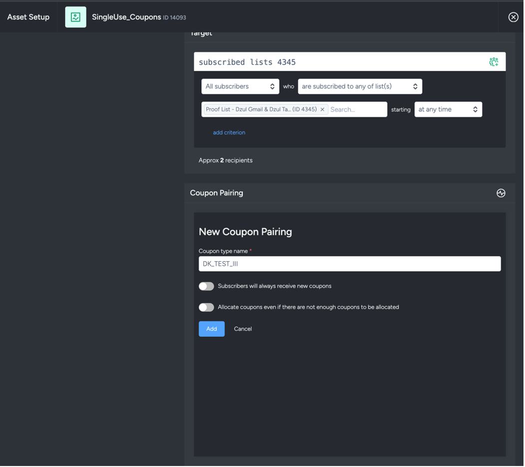
Task: Select the DK_TEST_III coupon type name field
Action: point(350,263)
